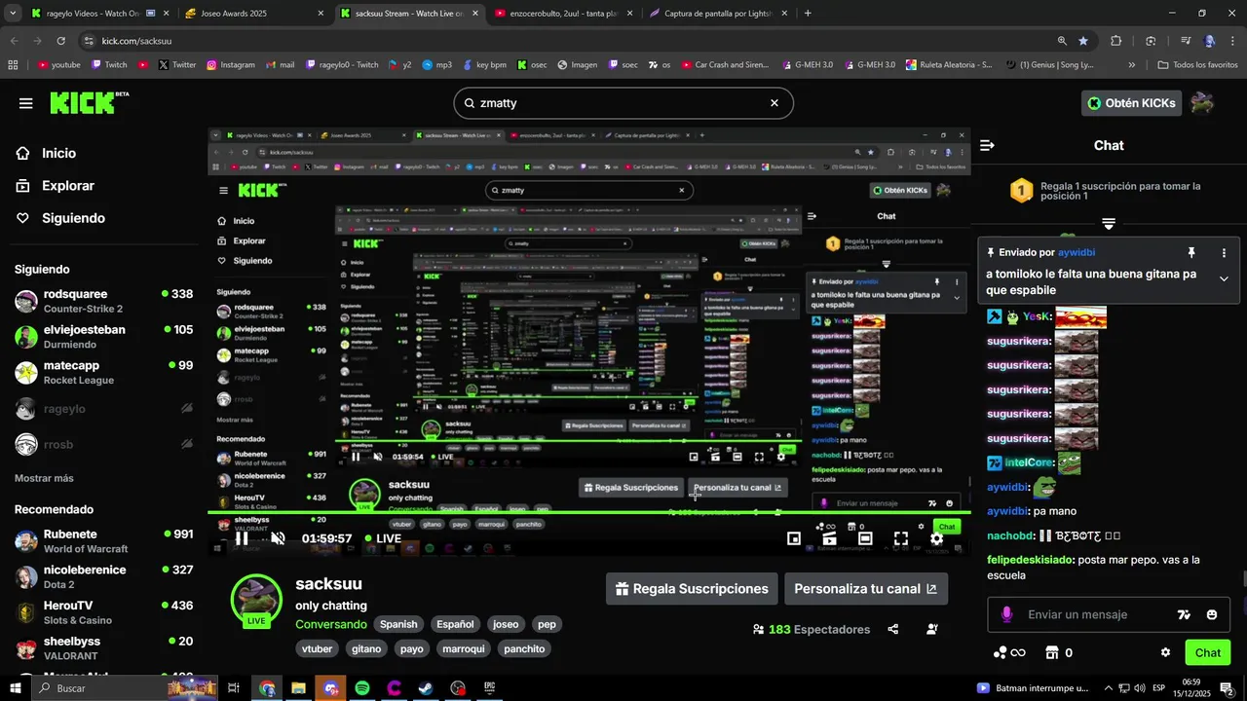This screenshot has height=701, width=1247.
Task: Open rodsquaree channel in following list
Action: 103,301
